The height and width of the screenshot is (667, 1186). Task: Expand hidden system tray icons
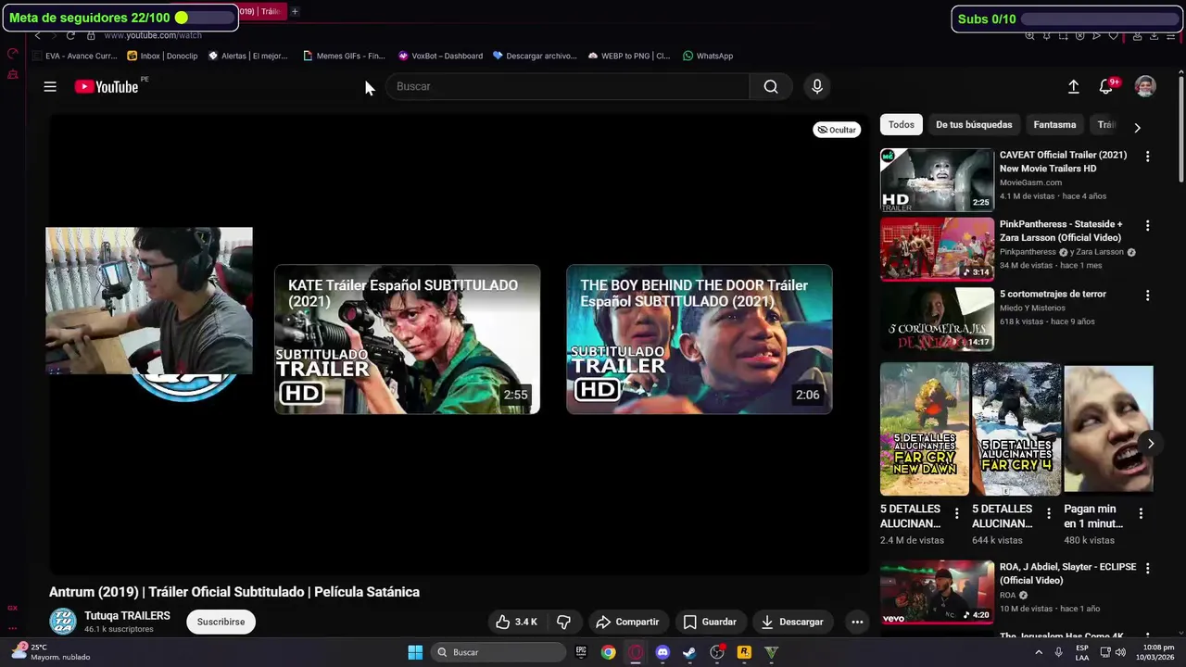1039,652
